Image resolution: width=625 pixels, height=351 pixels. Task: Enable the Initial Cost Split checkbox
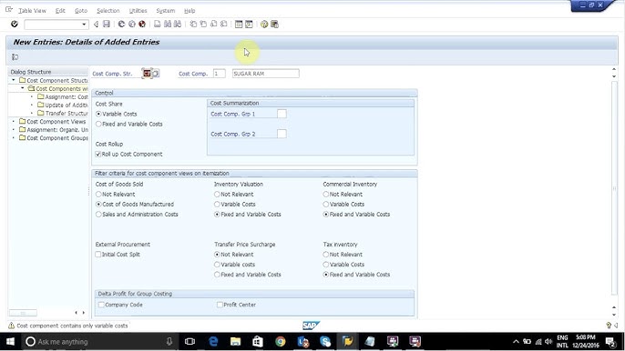tap(98, 255)
